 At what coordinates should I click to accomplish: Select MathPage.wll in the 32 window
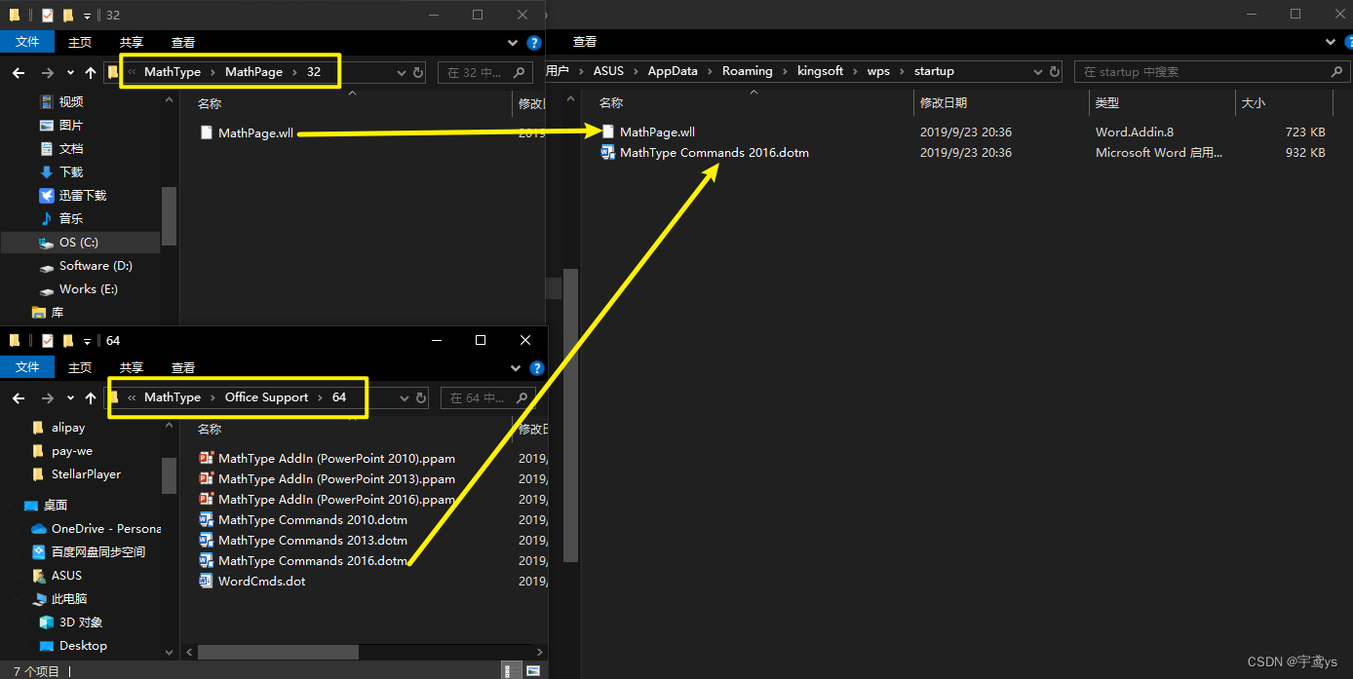click(255, 133)
